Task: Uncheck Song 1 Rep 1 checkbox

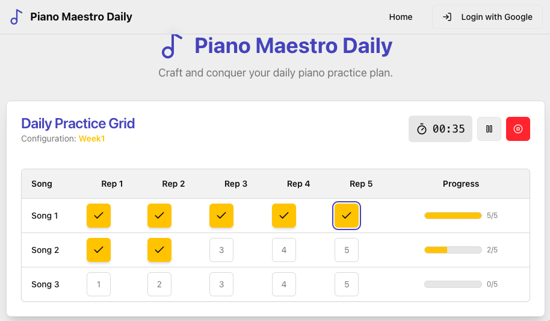Action: coord(99,216)
